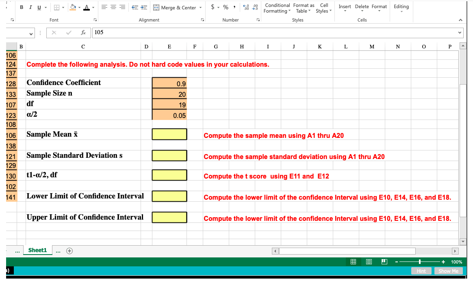Select the center alignment icon
The image size is (473, 281).
pyautogui.click(x=113, y=6)
